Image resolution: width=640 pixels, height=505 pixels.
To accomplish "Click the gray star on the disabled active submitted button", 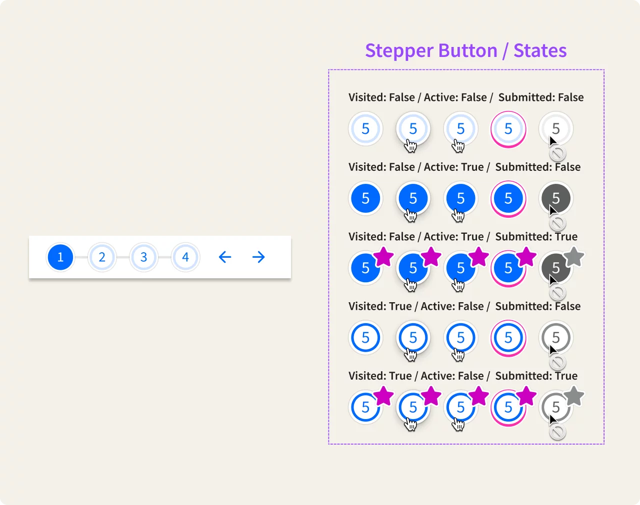I will 574,257.
